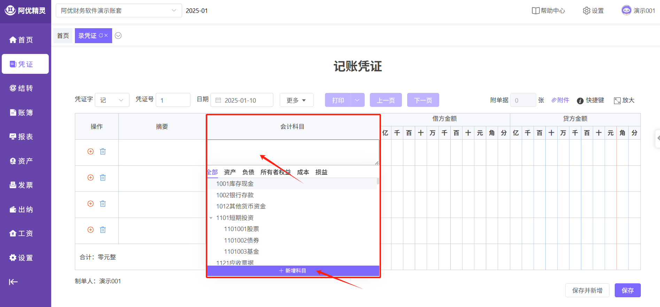Open 设置 in the top bar
Screen dimensions: 660x307
[593, 11]
